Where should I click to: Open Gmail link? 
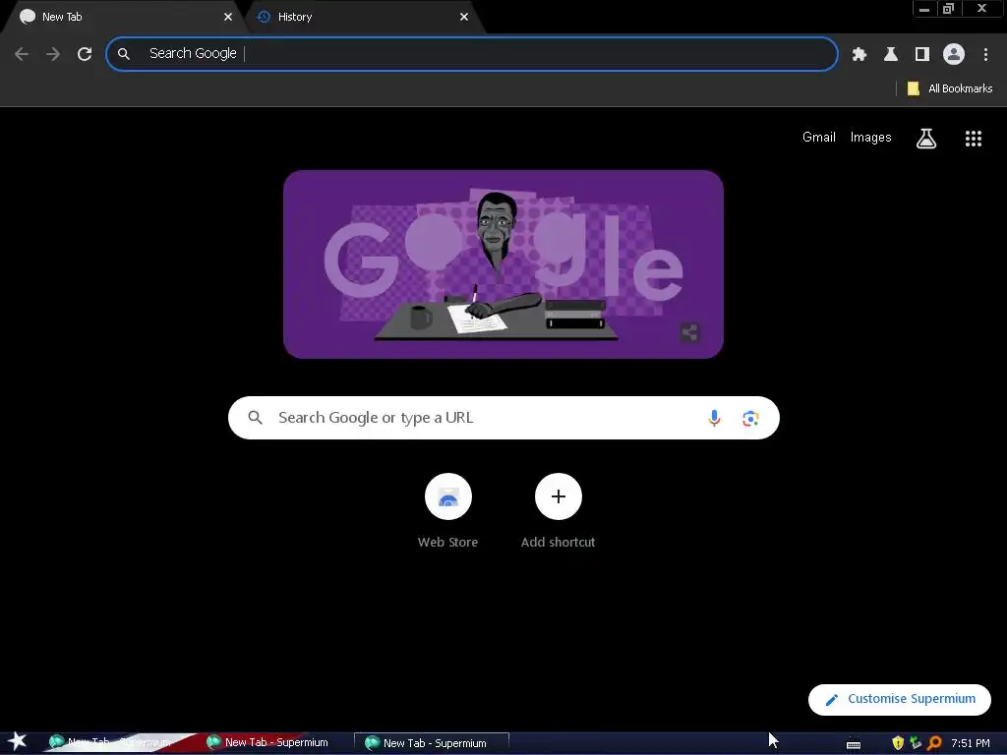pos(819,138)
